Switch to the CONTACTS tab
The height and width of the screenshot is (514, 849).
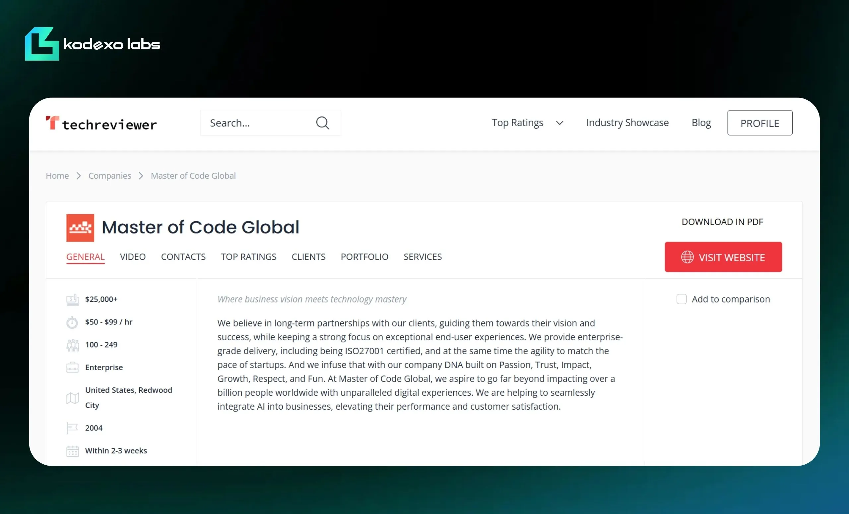(x=183, y=257)
